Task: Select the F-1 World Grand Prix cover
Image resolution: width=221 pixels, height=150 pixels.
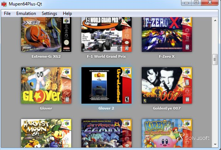Action: pos(107,34)
